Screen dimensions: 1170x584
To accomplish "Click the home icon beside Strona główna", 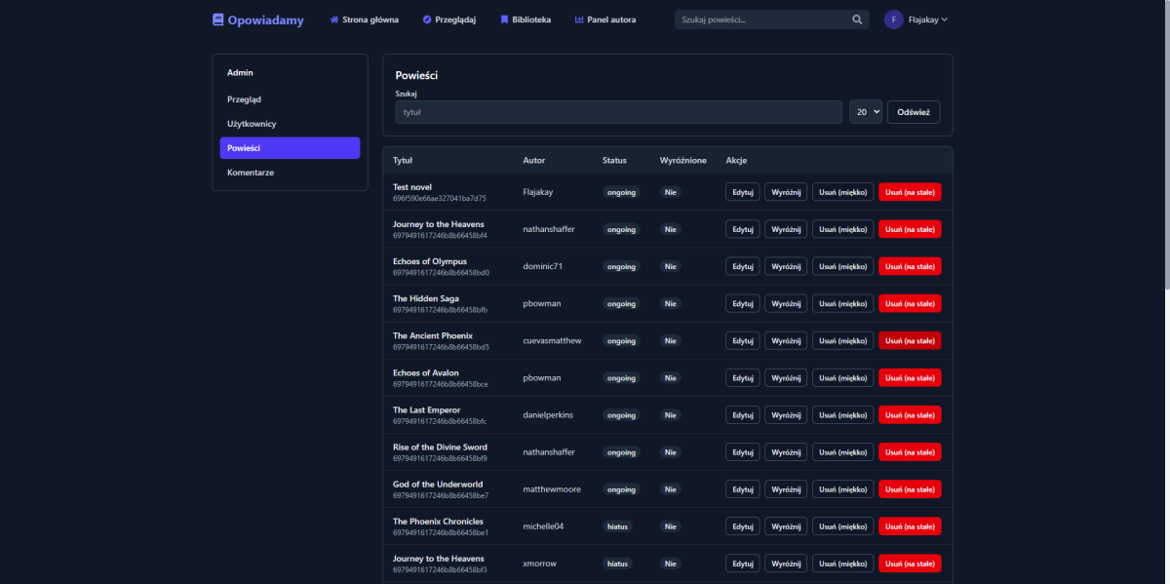I will [x=334, y=19].
